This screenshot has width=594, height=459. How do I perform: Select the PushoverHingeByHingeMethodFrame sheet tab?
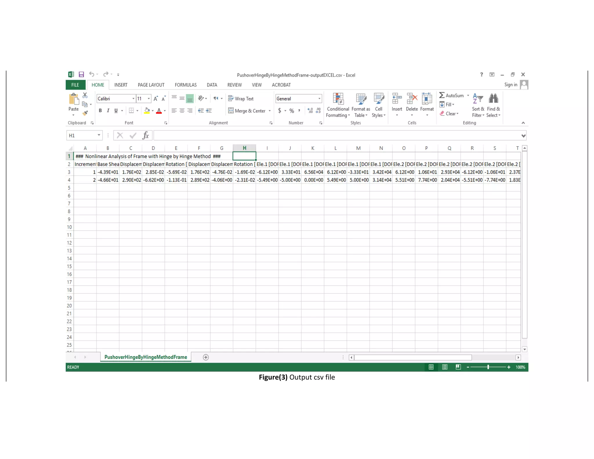tap(146, 357)
